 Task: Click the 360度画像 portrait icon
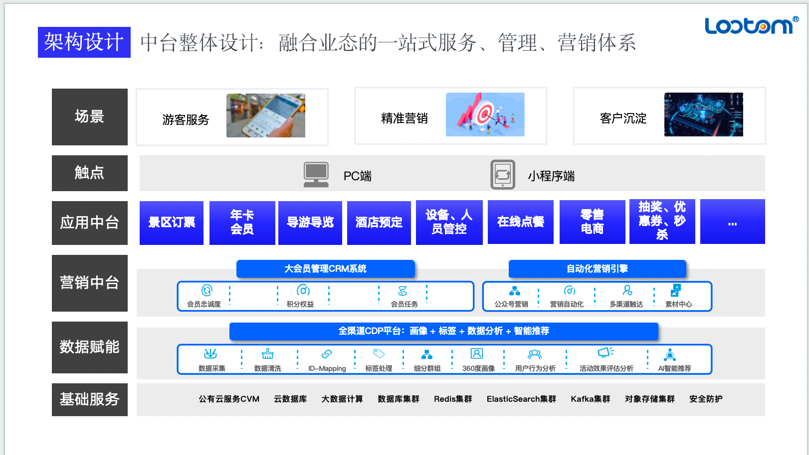click(x=477, y=354)
